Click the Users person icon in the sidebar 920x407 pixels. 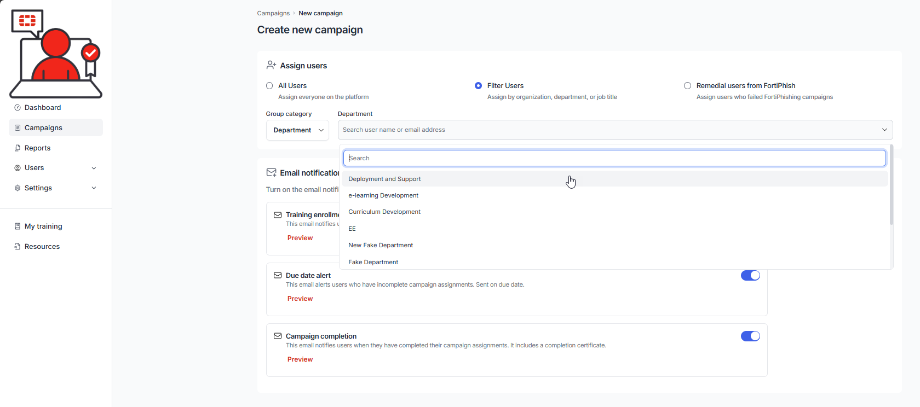click(18, 168)
